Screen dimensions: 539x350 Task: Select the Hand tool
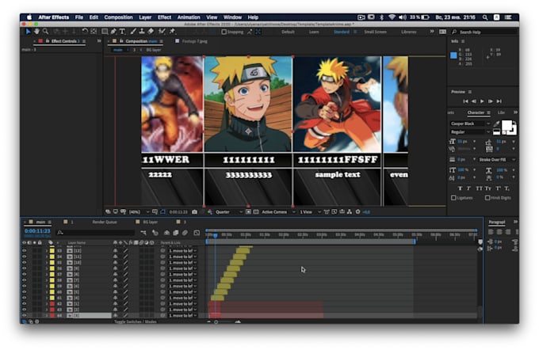[x=36, y=32]
